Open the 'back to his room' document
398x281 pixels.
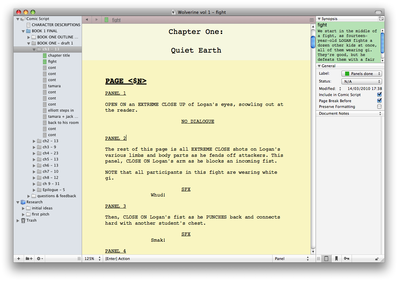[63, 123]
